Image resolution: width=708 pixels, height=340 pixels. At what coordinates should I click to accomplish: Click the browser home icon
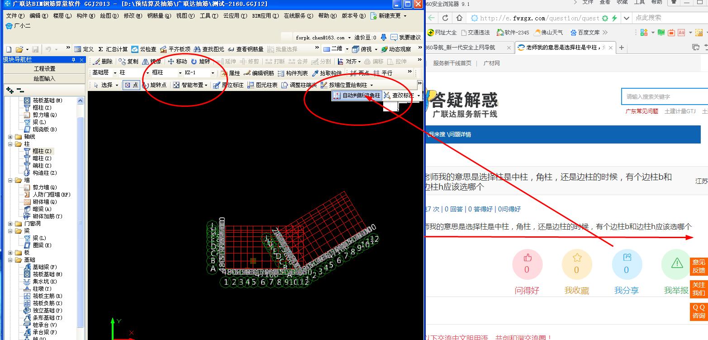coord(459,18)
